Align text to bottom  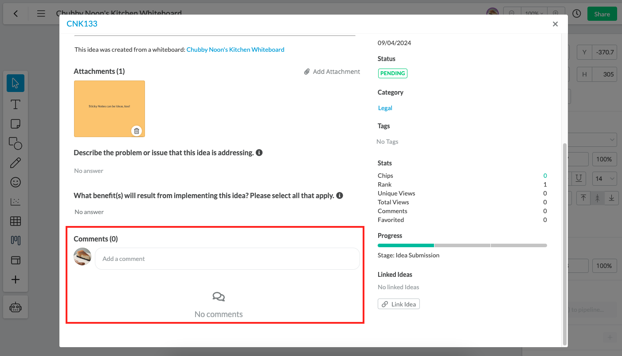pyautogui.click(x=612, y=198)
